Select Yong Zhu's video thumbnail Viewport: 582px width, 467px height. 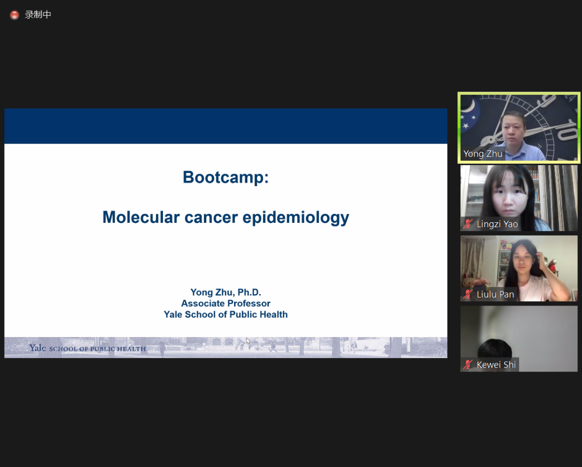[519, 128]
